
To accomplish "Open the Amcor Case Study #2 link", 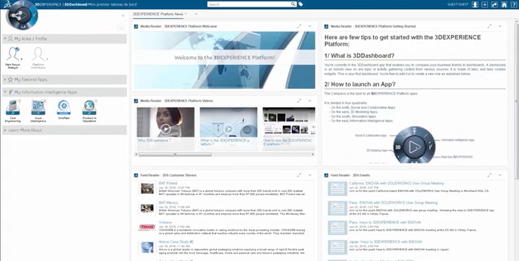I will (176, 242).
